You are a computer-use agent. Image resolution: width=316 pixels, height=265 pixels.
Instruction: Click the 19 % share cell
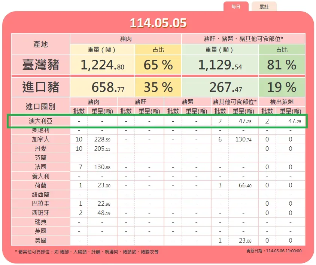282,87
